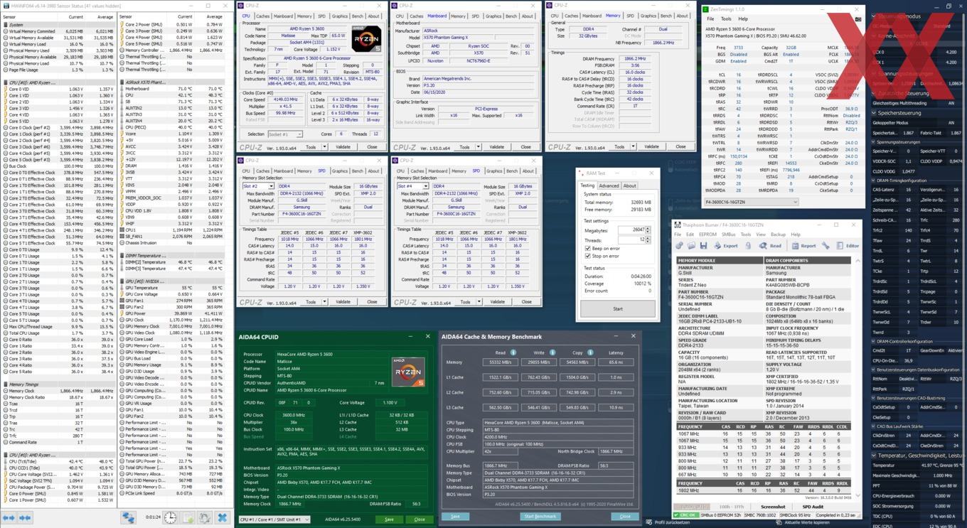Viewport: 967px width, 528px height.
Task: Click Report in Thaiphoon Burner toolbar
Action: [803, 246]
